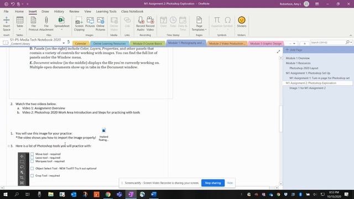Image resolution: width=354 pixels, height=199 pixels.
Task: Open the Class Notebook tab
Action: pos(132,11)
